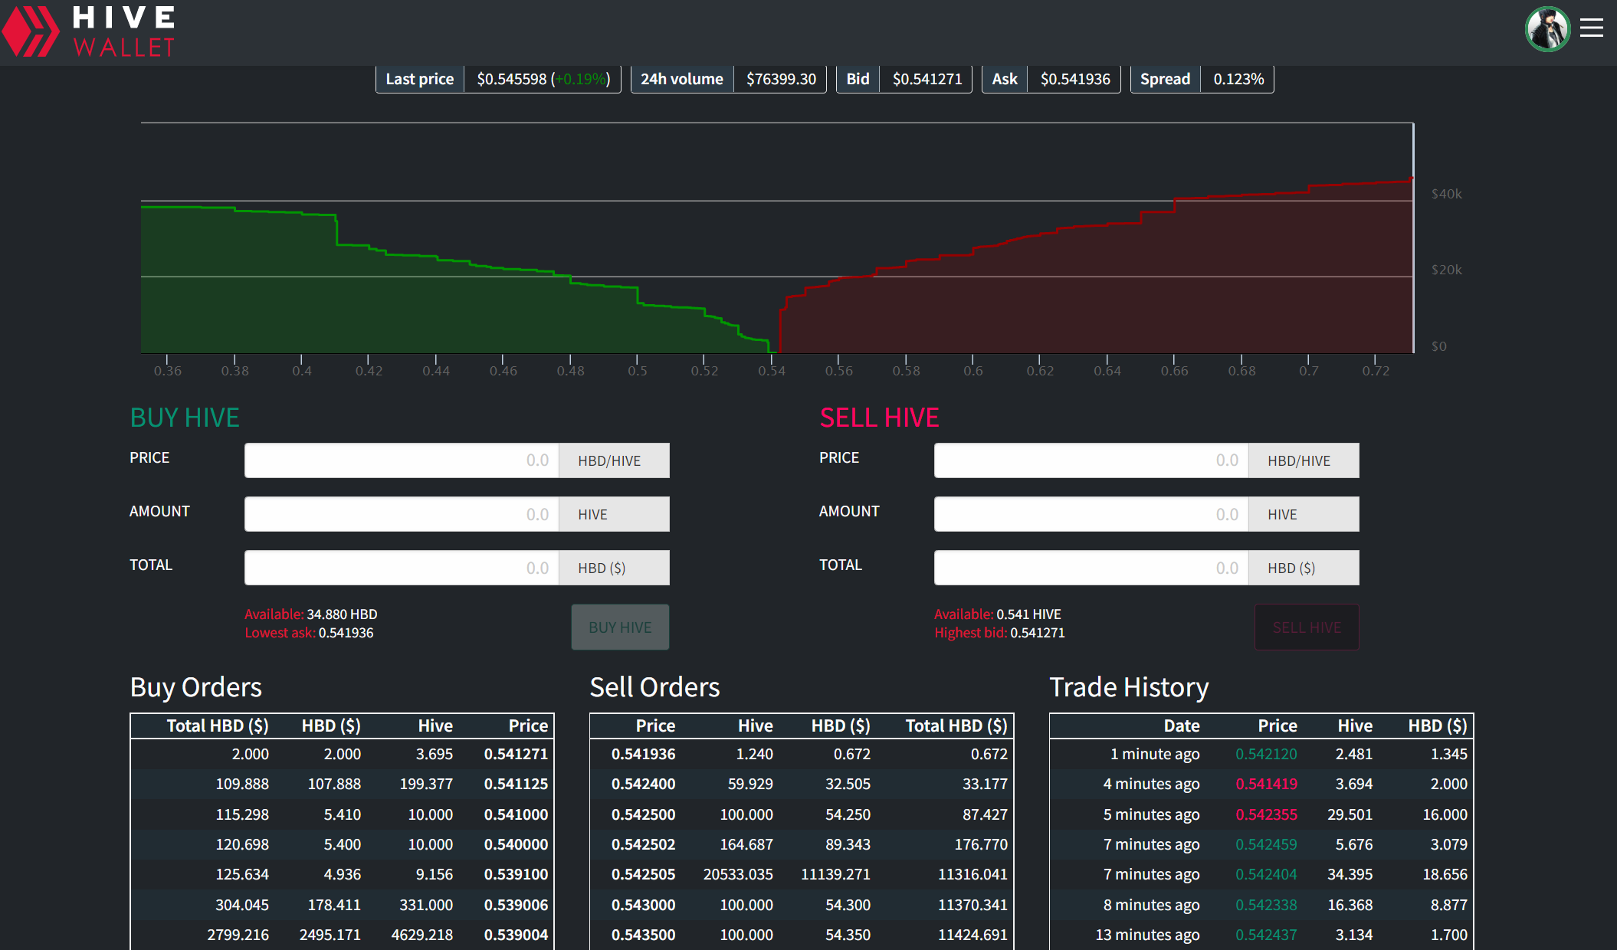Select sell order at price 0.543500
This screenshot has width=1617, height=950.
(802, 935)
